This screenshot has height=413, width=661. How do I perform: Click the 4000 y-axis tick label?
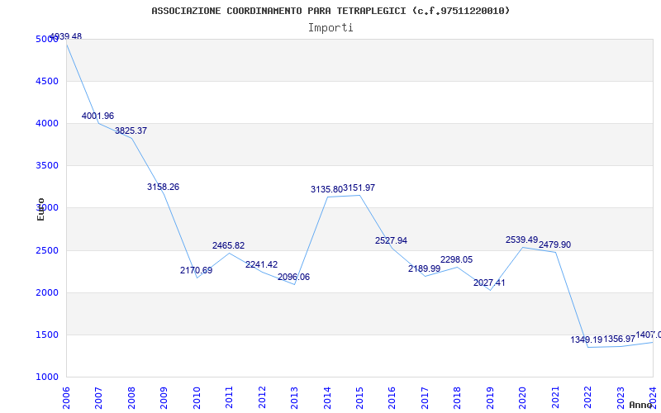point(47,123)
